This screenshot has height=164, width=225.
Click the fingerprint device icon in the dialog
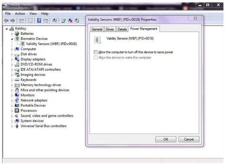[x=97, y=40]
